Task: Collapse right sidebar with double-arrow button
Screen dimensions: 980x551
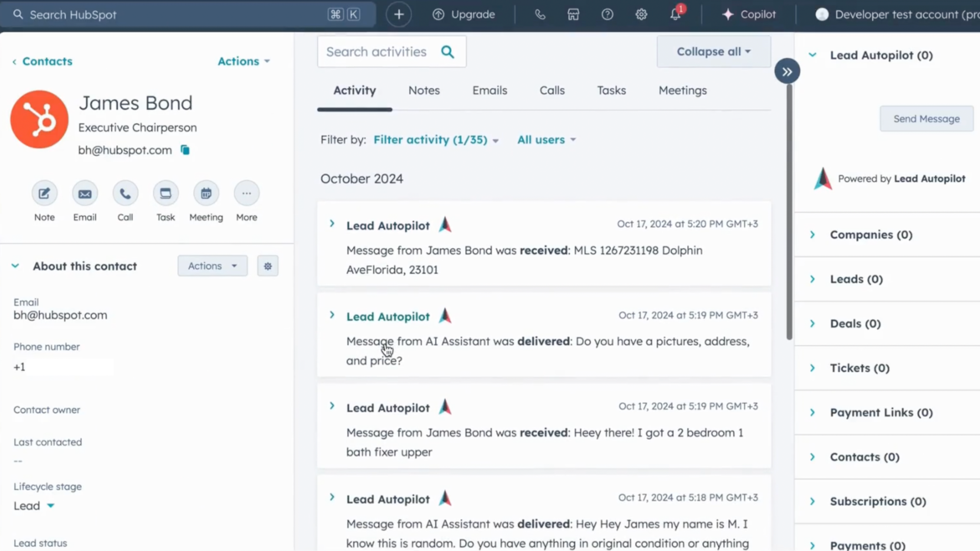Action: (787, 72)
